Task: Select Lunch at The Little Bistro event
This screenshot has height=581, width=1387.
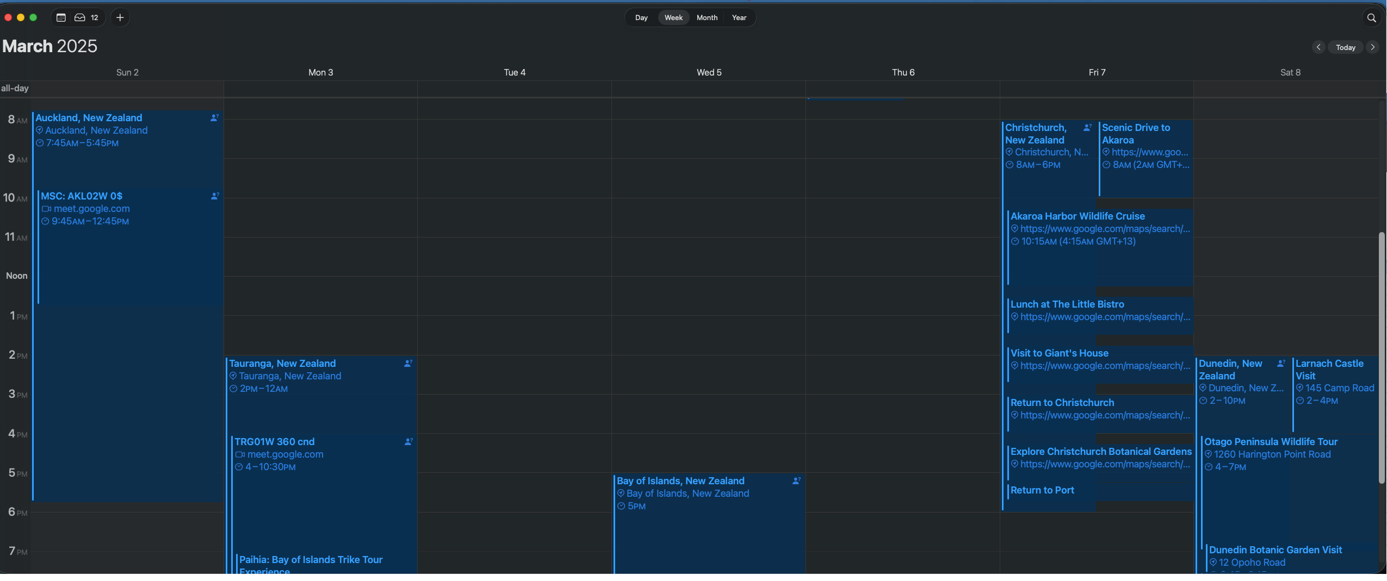Action: point(1067,304)
